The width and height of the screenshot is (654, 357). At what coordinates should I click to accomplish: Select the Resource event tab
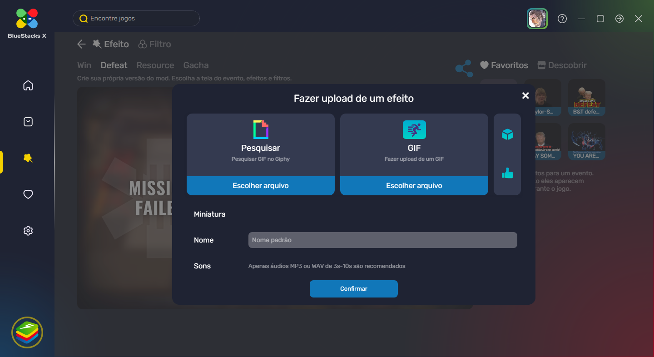coord(155,65)
